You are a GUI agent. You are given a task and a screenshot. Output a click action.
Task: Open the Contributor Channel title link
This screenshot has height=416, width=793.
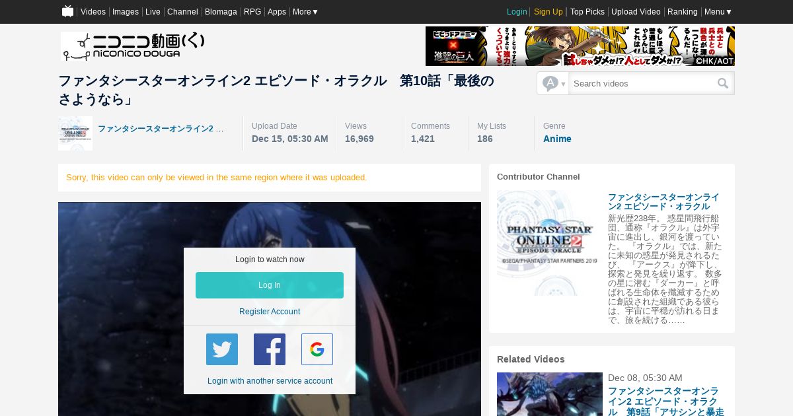663,202
